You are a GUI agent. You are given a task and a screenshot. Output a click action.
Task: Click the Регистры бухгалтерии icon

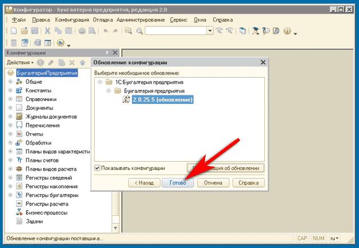click(x=20, y=195)
